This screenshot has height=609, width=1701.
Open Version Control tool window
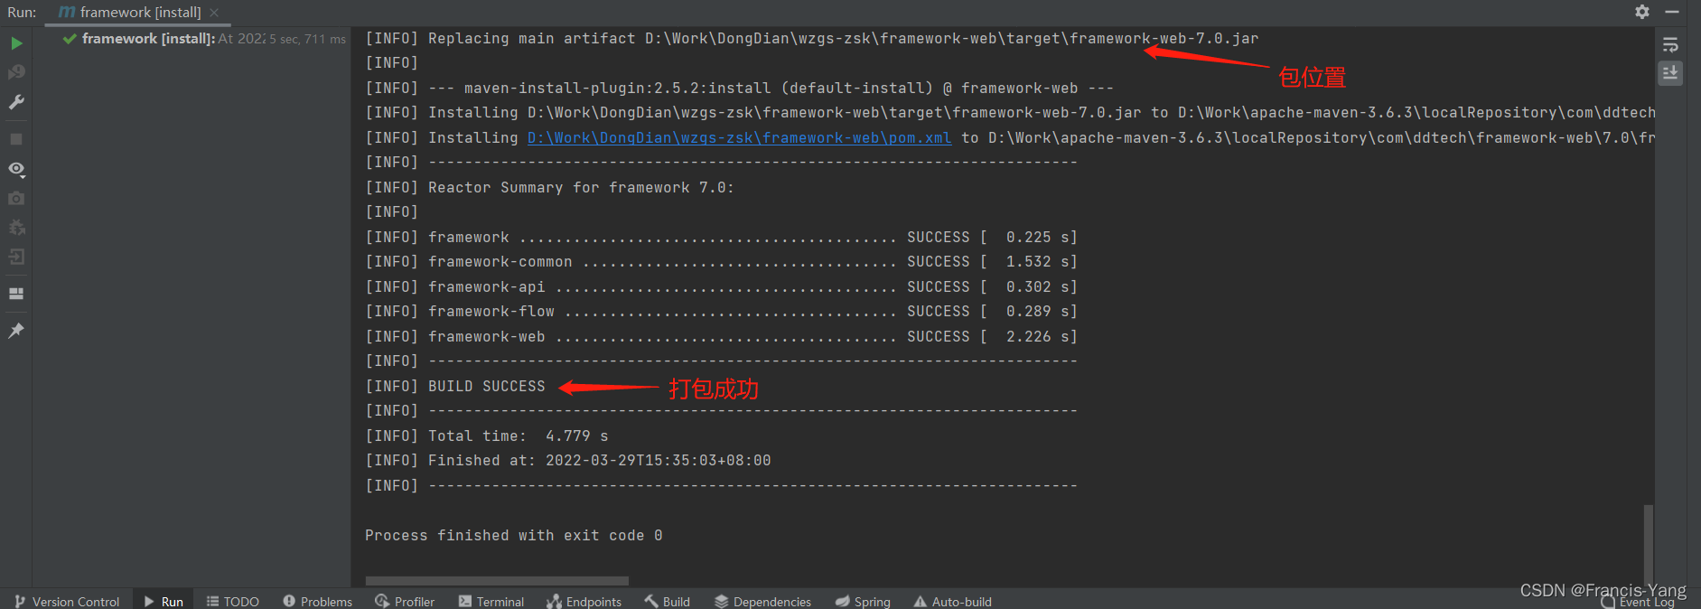coord(67,601)
